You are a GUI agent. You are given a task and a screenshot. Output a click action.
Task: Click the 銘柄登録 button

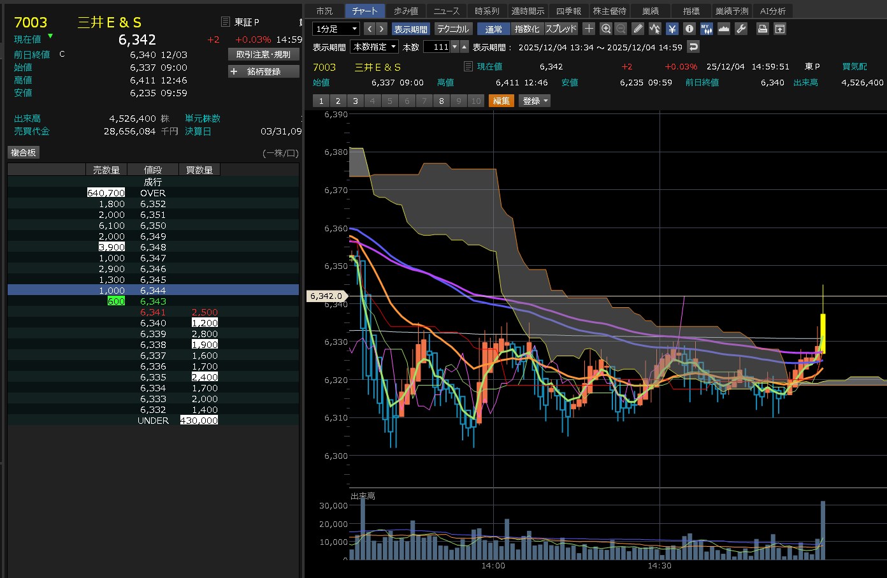click(264, 71)
